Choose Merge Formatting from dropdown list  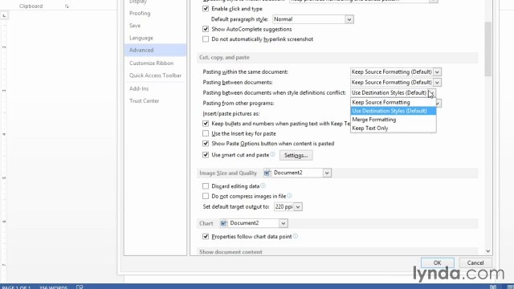(393, 120)
